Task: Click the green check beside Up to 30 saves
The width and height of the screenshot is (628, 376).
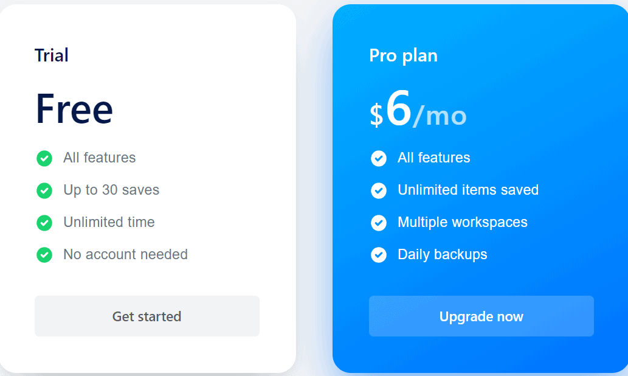Action: tap(44, 190)
